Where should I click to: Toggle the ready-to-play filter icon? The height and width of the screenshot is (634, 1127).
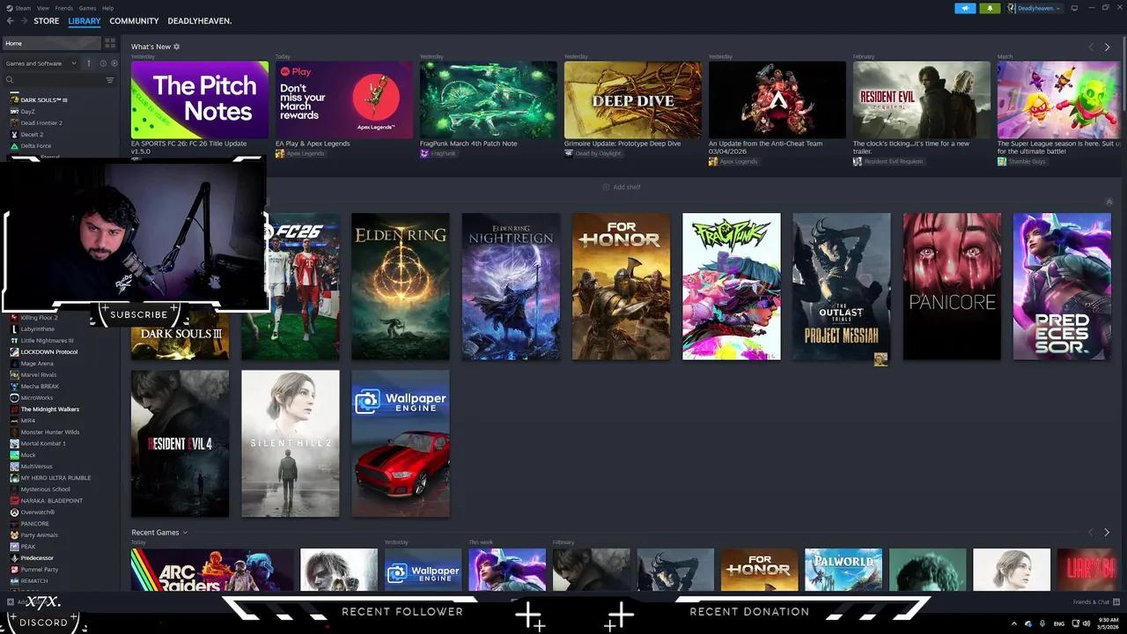pos(114,63)
